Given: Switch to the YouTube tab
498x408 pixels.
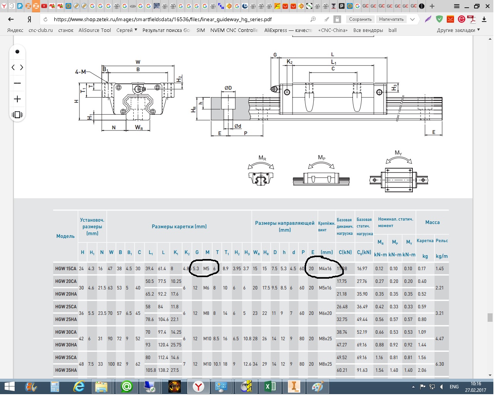Looking at the screenshot, I should click(44, 6).
